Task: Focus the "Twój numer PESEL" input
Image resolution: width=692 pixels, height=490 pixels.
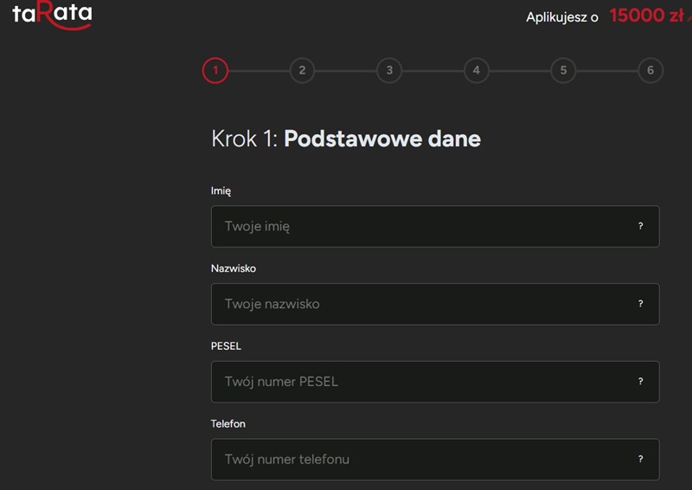Action: pyautogui.click(x=415, y=382)
